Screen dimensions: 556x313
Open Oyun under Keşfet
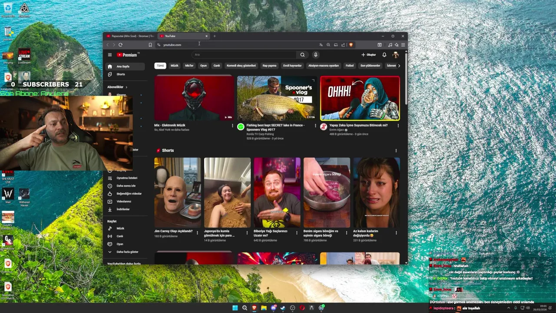(126, 244)
